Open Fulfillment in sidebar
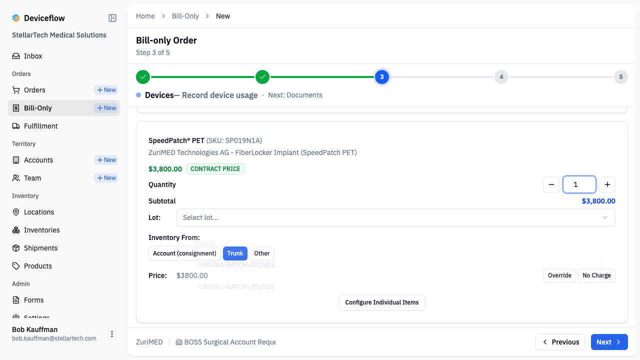The image size is (640, 360). 64,126
